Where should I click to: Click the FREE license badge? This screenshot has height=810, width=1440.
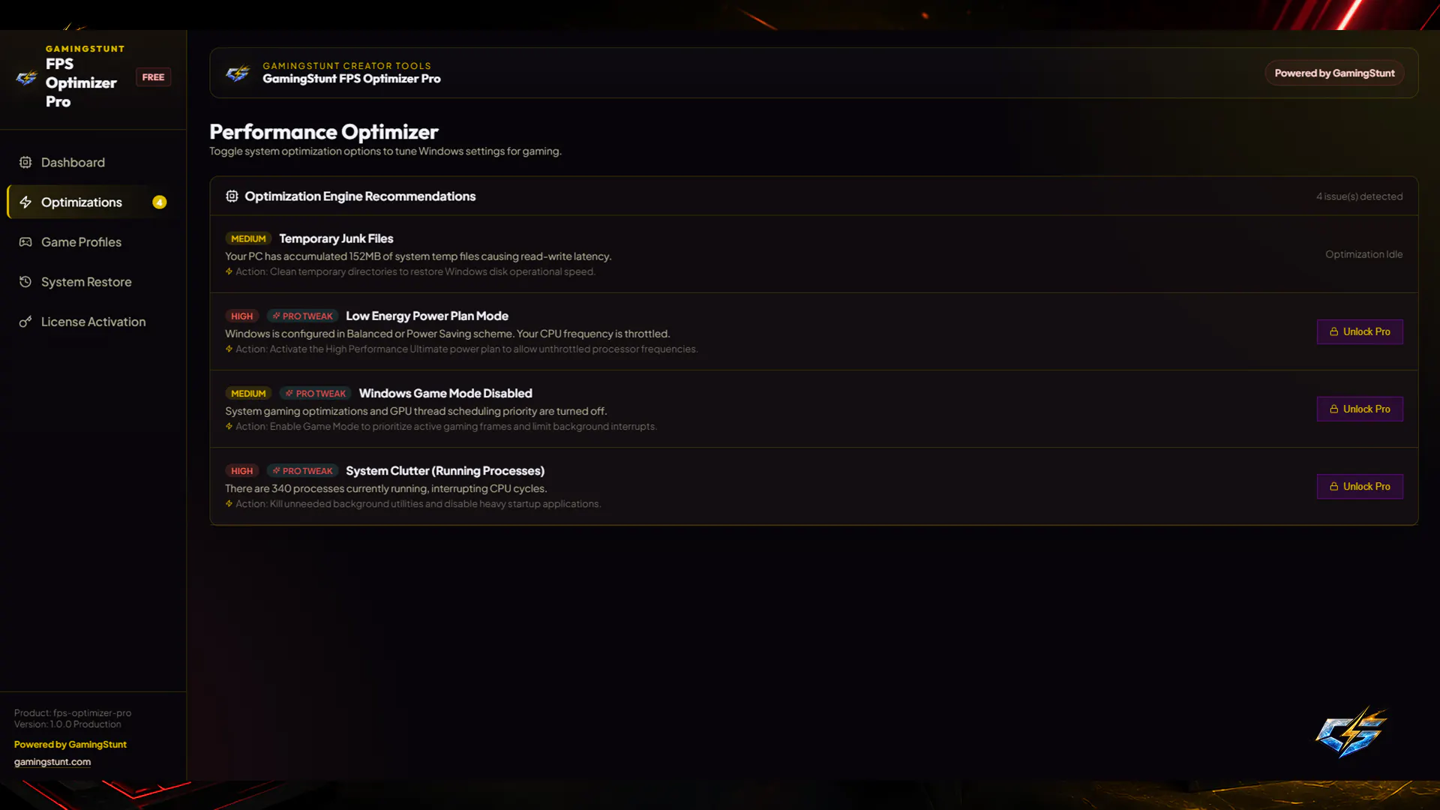pos(153,76)
